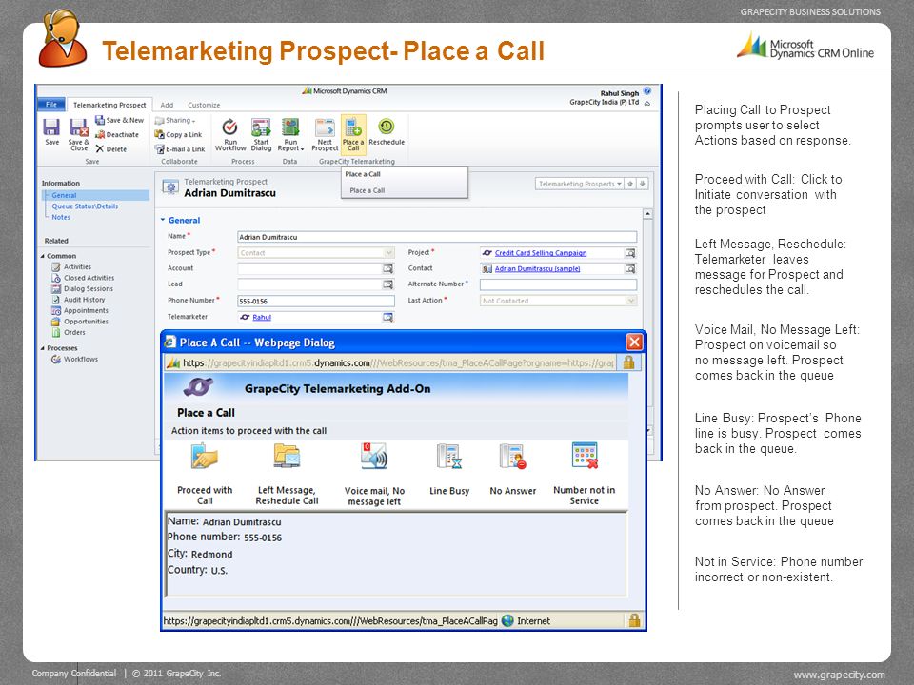Viewport: 914px width, 685px height.
Task: Open Adrian Dumitrascu (sample) contact link
Action: coord(537,269)
